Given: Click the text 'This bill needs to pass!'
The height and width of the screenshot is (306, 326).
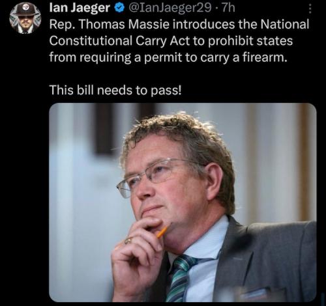Looking at the screenshot, I should pyautogui.click(x=115, y=90).
